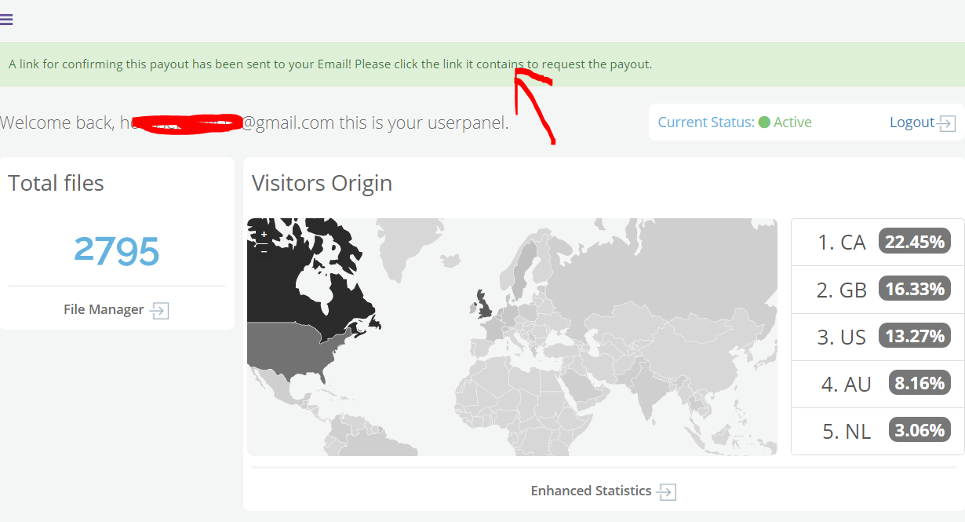This screenshot has width=965, height=522.
Task: Click the GB 16.33% badge
Action: (914, 289)
